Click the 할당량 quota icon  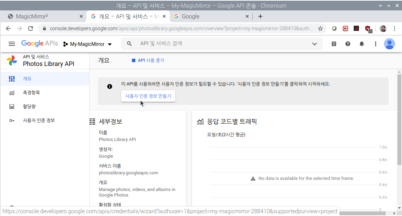(x=12, y=107)
